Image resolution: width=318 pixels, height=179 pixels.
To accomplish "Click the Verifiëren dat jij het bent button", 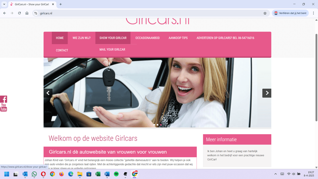I will pos(290,13).
